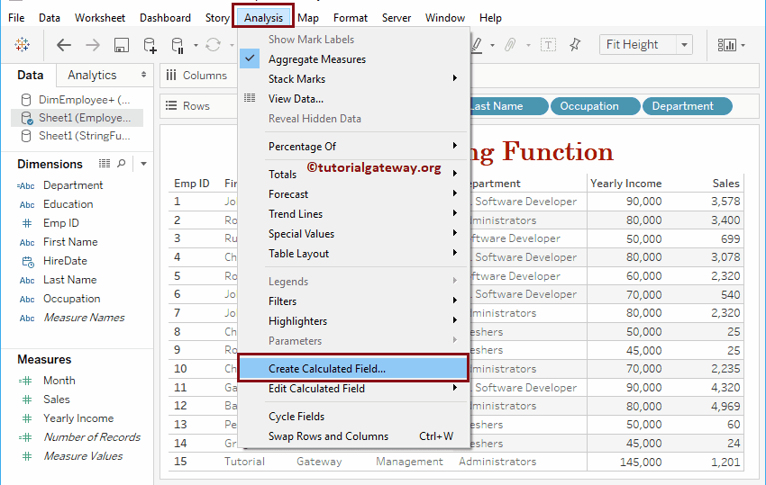Open the Dashboard menu
The height and width of the screenshot is (485, 766).
[165, 18]
